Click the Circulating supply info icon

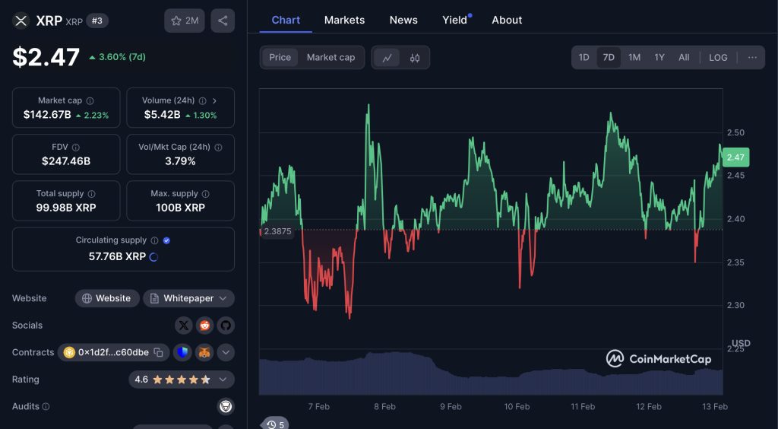coord(154,240)
